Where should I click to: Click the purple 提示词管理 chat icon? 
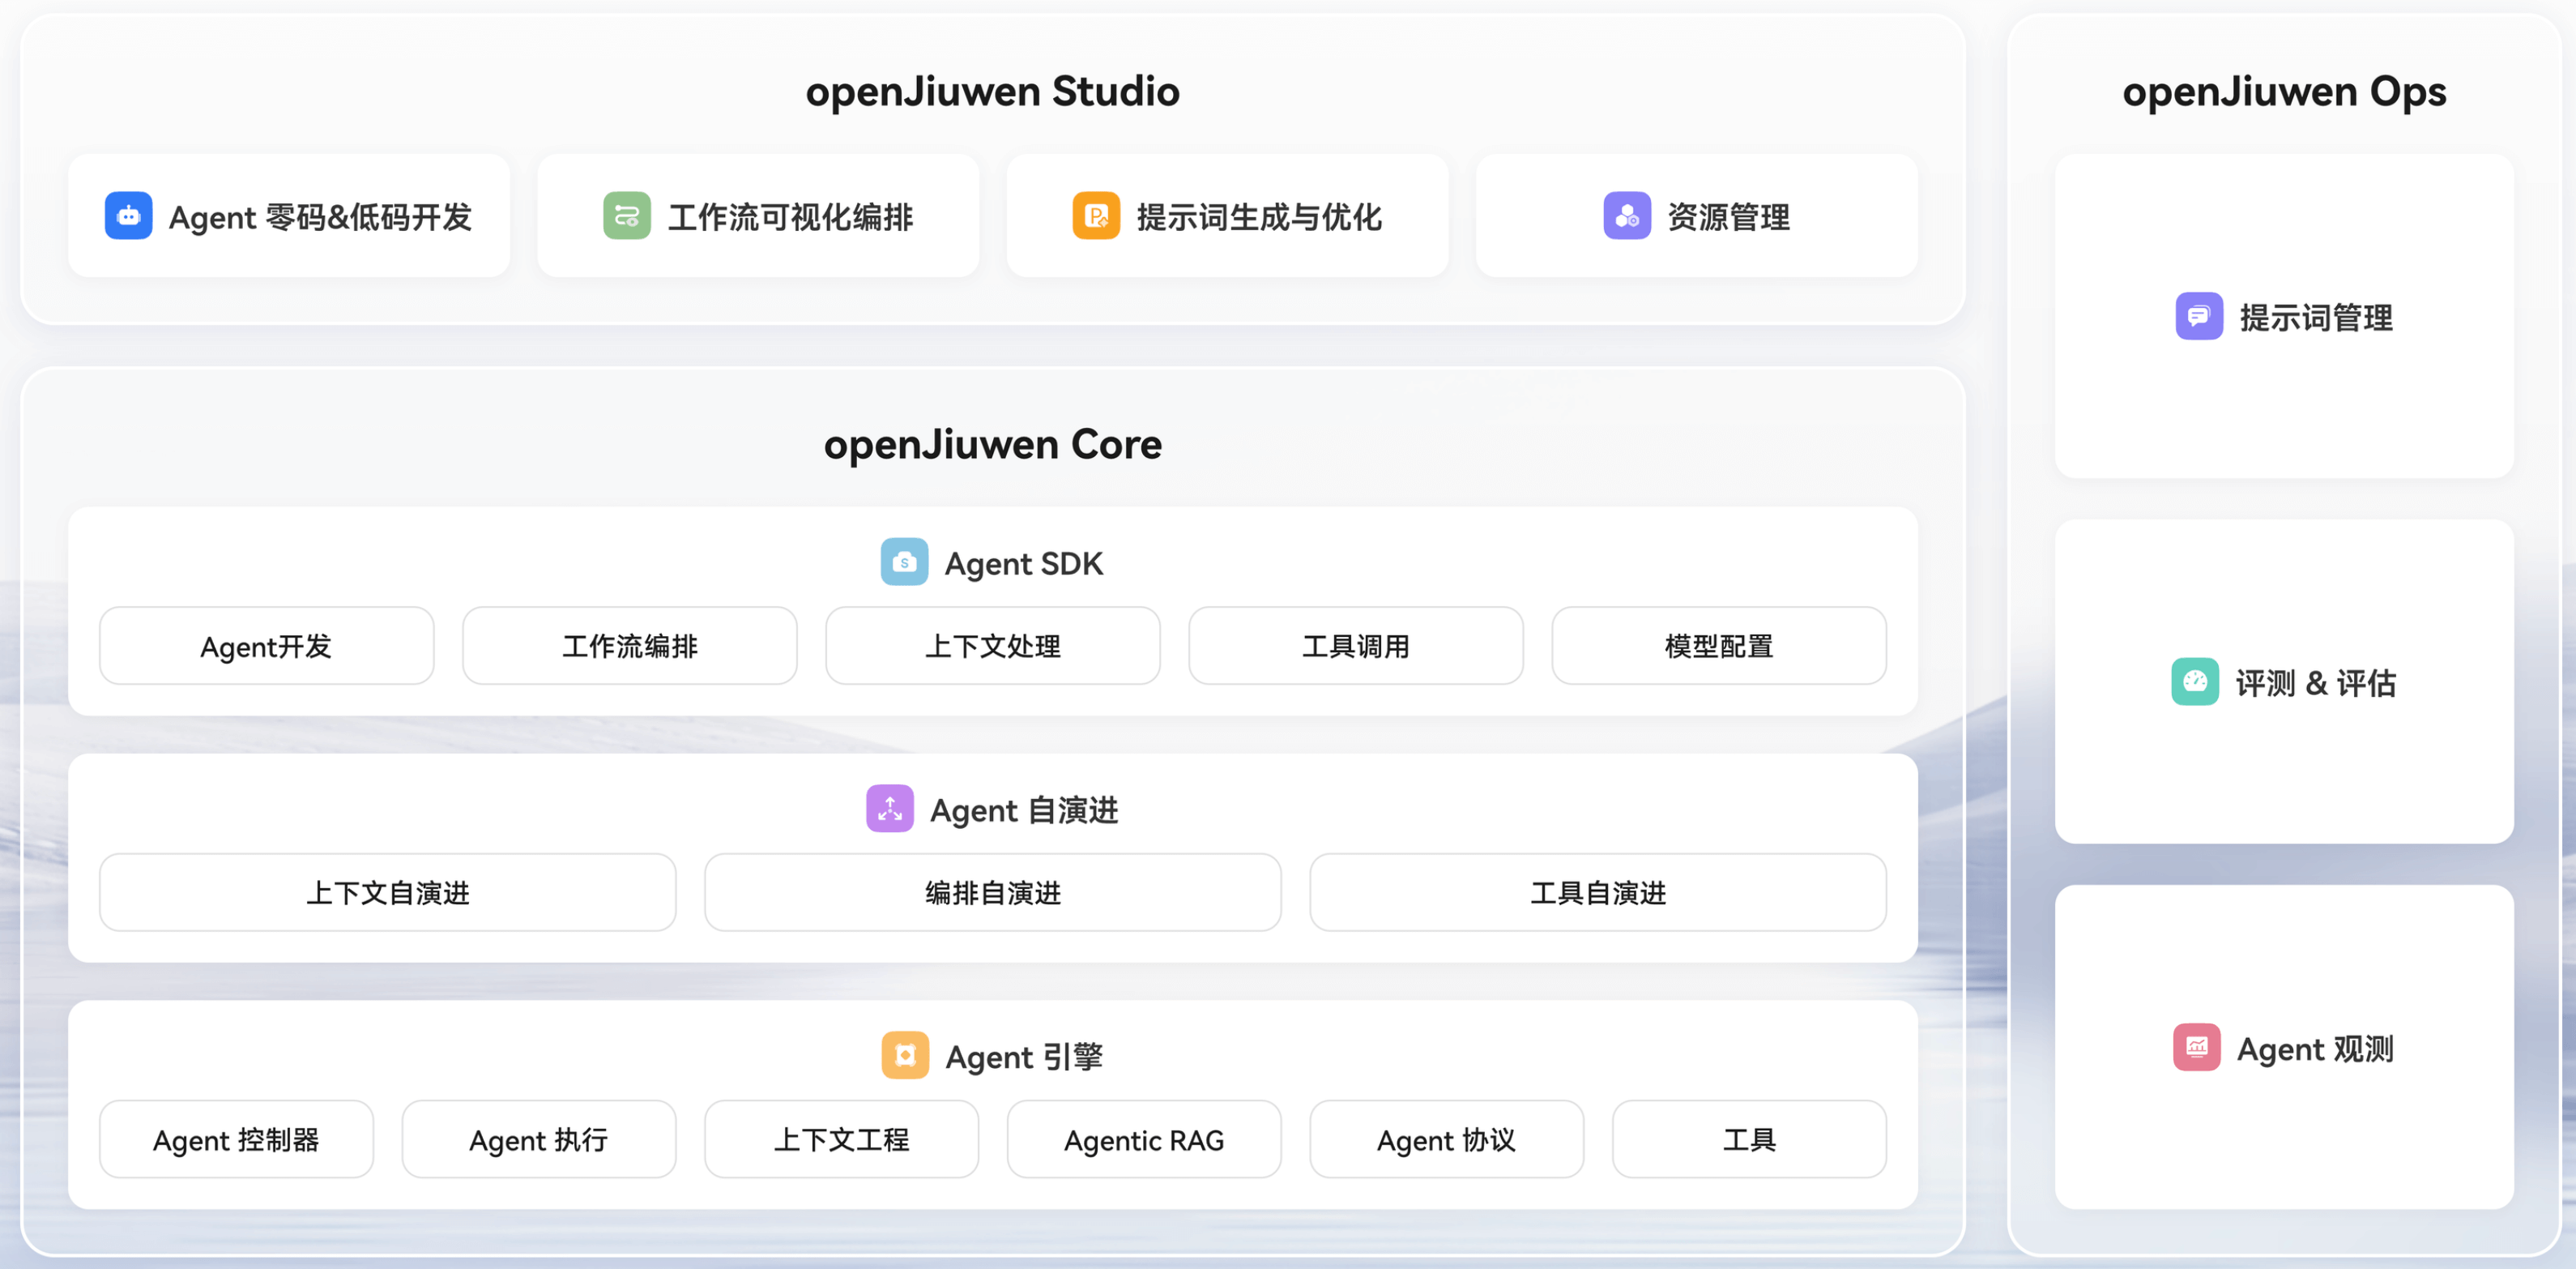point(2199,317)
